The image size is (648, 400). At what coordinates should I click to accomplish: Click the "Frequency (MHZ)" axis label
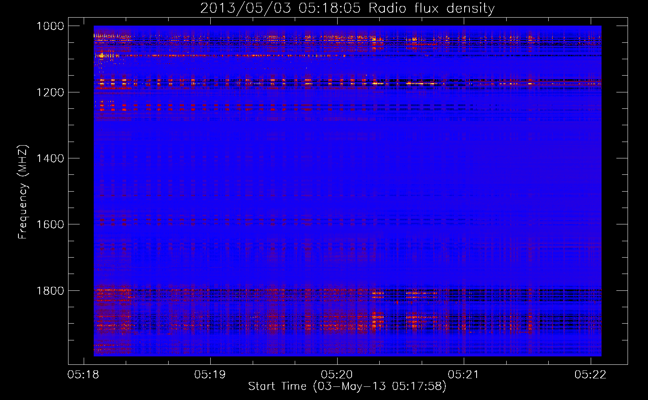click(x=23, y=192)
